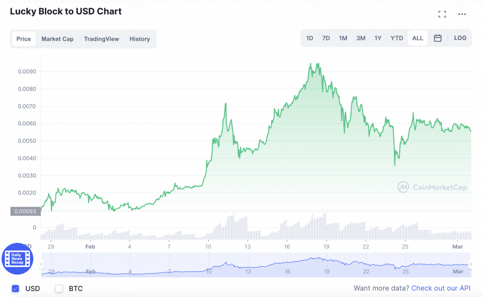Select the Price tab

pos(24,39)
